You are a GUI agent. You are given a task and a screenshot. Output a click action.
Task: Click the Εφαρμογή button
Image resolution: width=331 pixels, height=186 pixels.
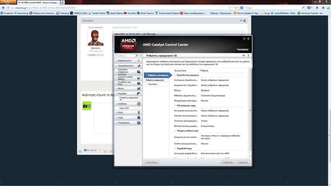point(243,162)
